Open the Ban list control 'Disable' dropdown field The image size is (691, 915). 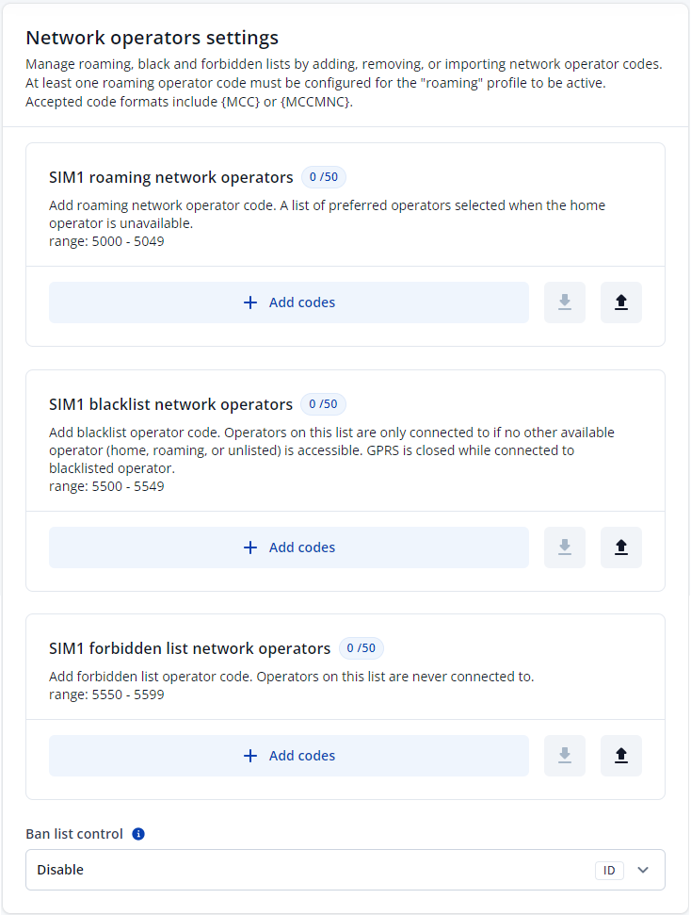coord(311,871)
